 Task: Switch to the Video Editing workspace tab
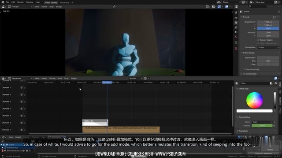(51, 3)
